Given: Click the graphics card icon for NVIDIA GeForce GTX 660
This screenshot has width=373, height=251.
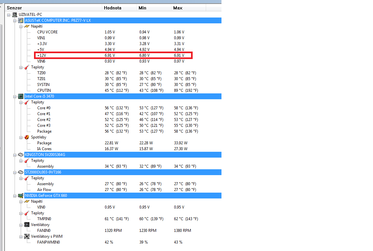Looking at the screenshot, I should coord(21,196).
